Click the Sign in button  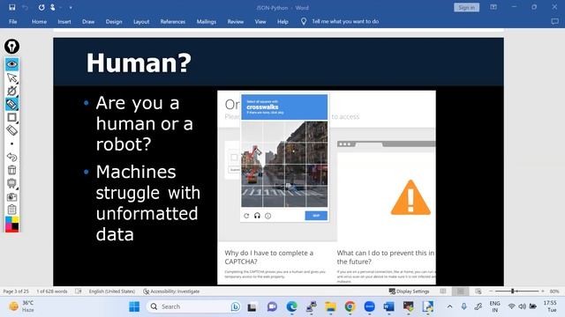pyautogui.click(x=467, y=8)
